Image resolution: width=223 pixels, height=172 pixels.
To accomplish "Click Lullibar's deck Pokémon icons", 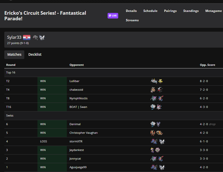I will (157, 81).
